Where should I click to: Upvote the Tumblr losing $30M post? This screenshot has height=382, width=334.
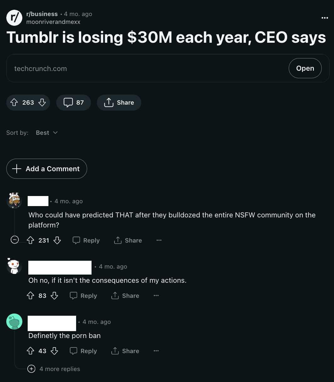click(x=14, y=102)
